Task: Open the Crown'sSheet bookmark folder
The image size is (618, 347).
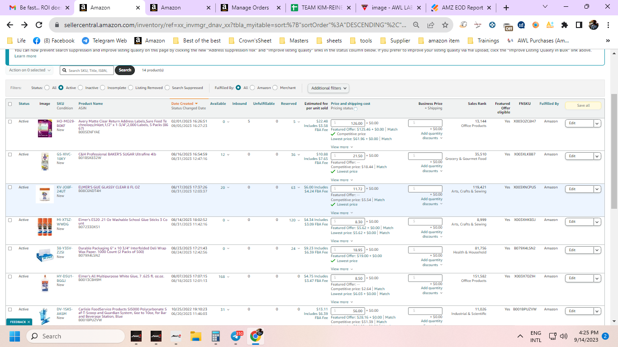Action: (250, 41)
